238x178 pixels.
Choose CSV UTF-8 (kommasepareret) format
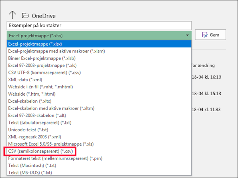[x=99, y=72]
